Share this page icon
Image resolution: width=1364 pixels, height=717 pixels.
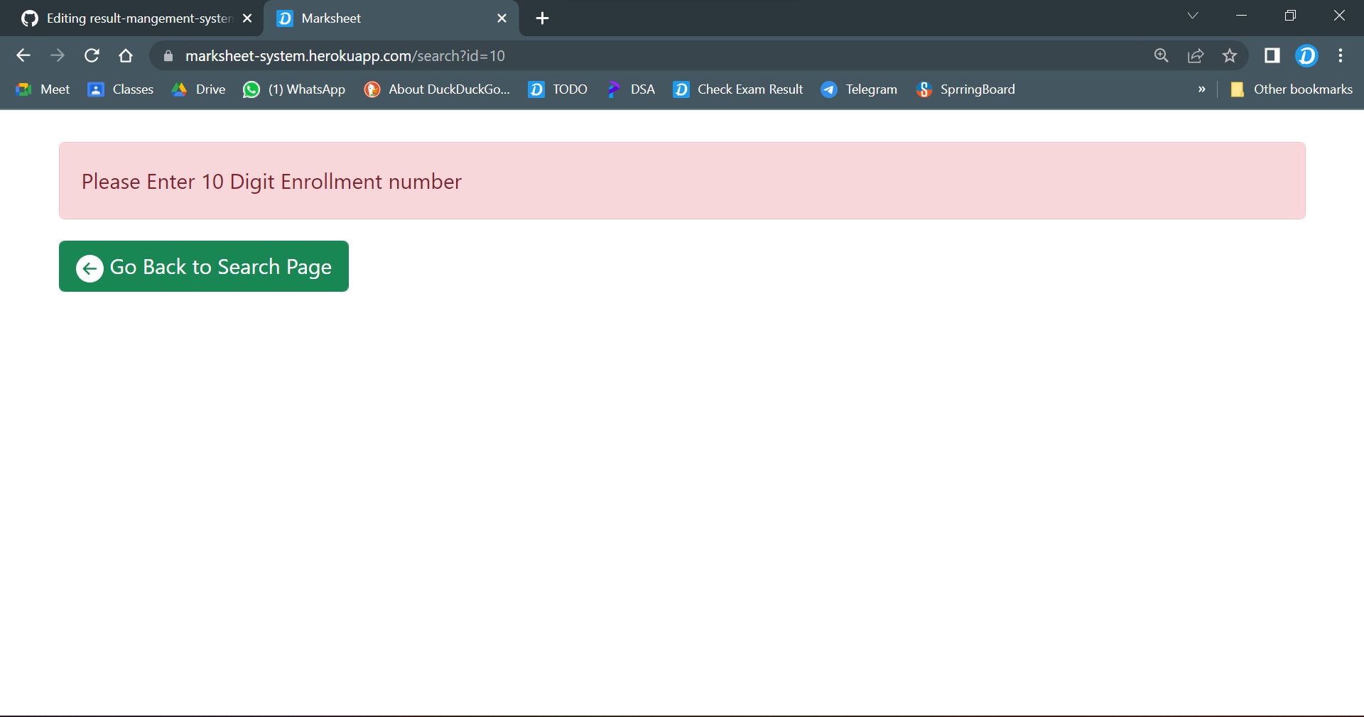pyautogui.click(x=1196, y=55)
